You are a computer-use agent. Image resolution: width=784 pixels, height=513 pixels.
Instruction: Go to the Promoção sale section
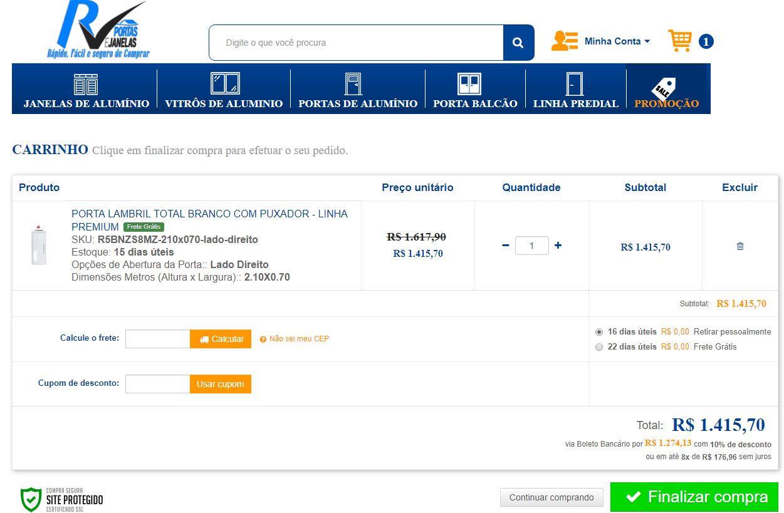click(666, 90)
